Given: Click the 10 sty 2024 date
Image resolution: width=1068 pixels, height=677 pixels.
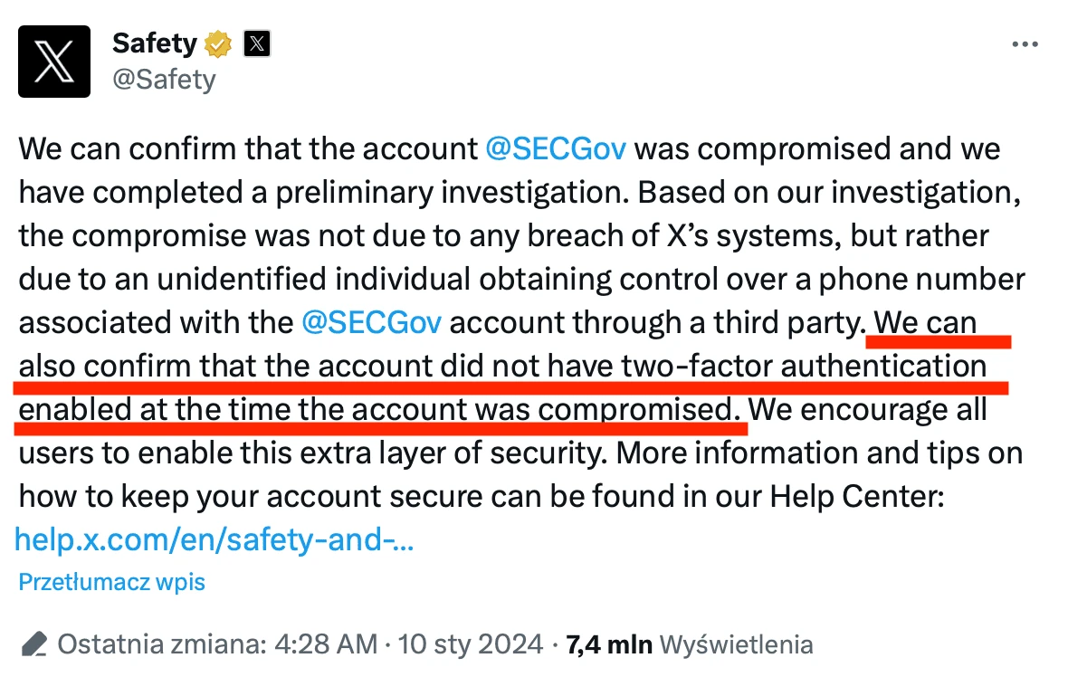Looking at the screenshot, I should coord(470,644).
